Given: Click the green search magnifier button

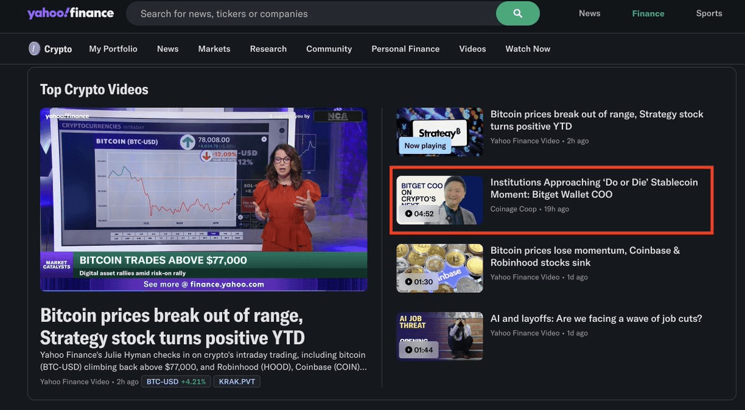Looking at the screenshot, I should (518, 13).
